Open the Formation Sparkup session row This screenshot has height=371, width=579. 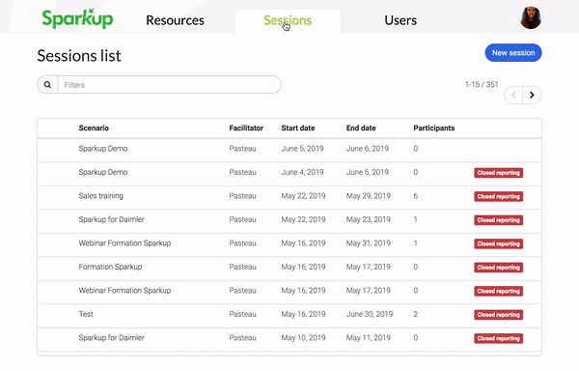click(x=289, y=269)
